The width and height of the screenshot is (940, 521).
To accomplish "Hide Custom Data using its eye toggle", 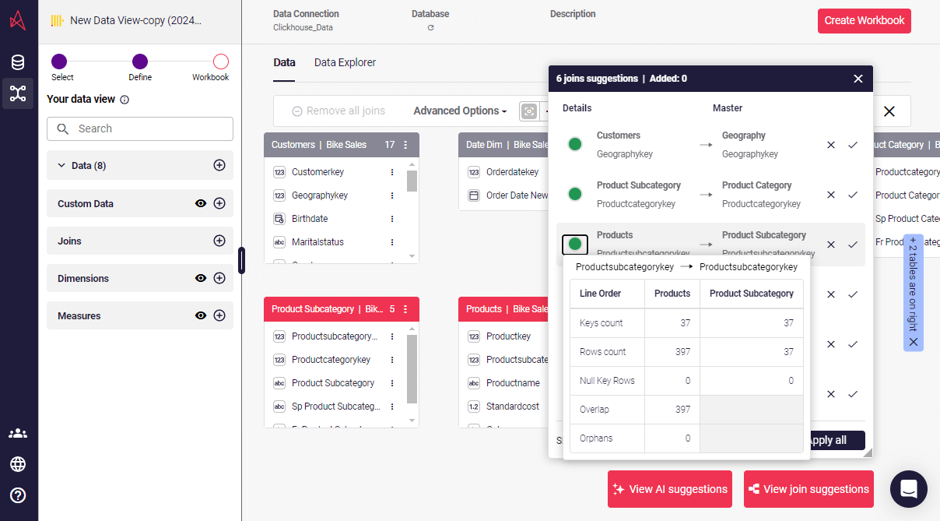I will tap(201, 203).
